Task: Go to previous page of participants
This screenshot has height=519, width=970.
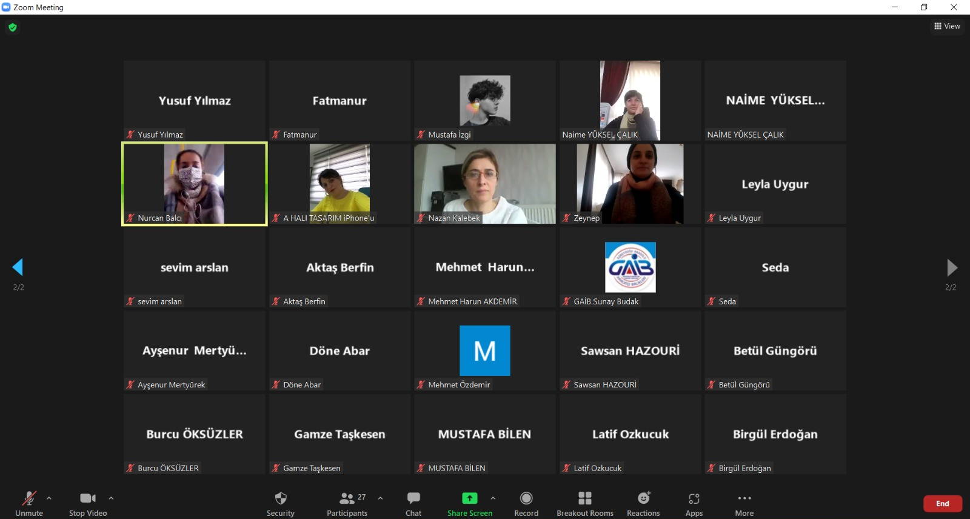Action: 18,267
